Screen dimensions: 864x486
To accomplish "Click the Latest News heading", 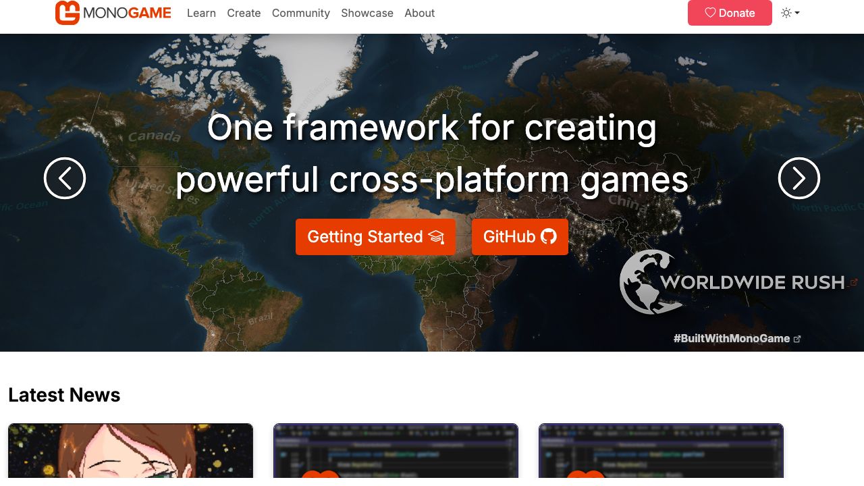I will (64, 395).
